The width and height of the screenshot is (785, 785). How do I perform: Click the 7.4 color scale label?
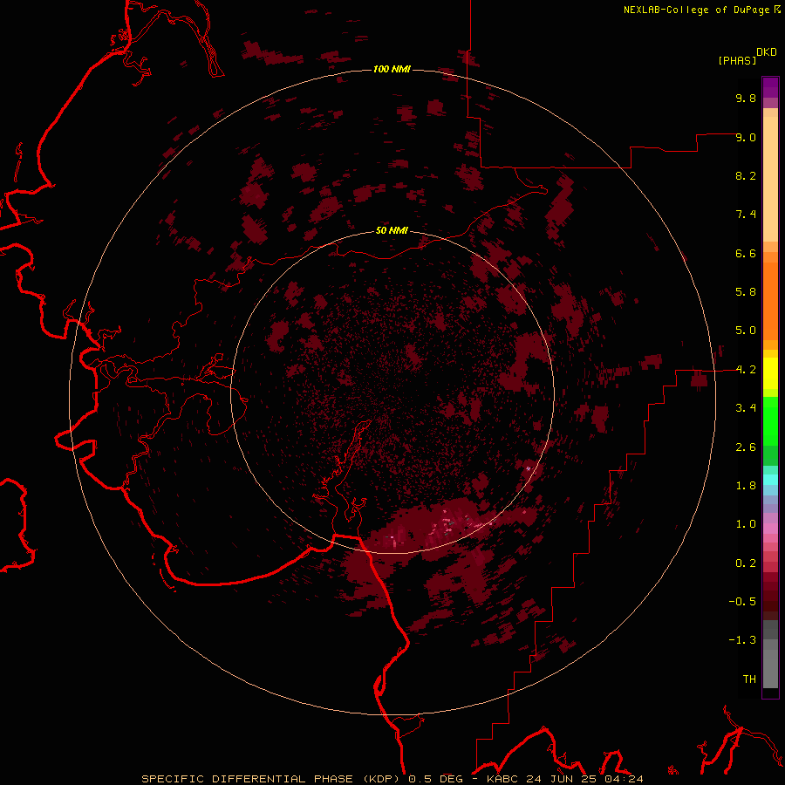[x=746, y=215]
